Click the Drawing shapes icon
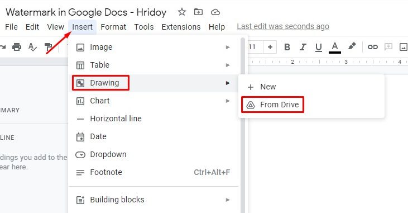408x213 pixels. point(80,83)
